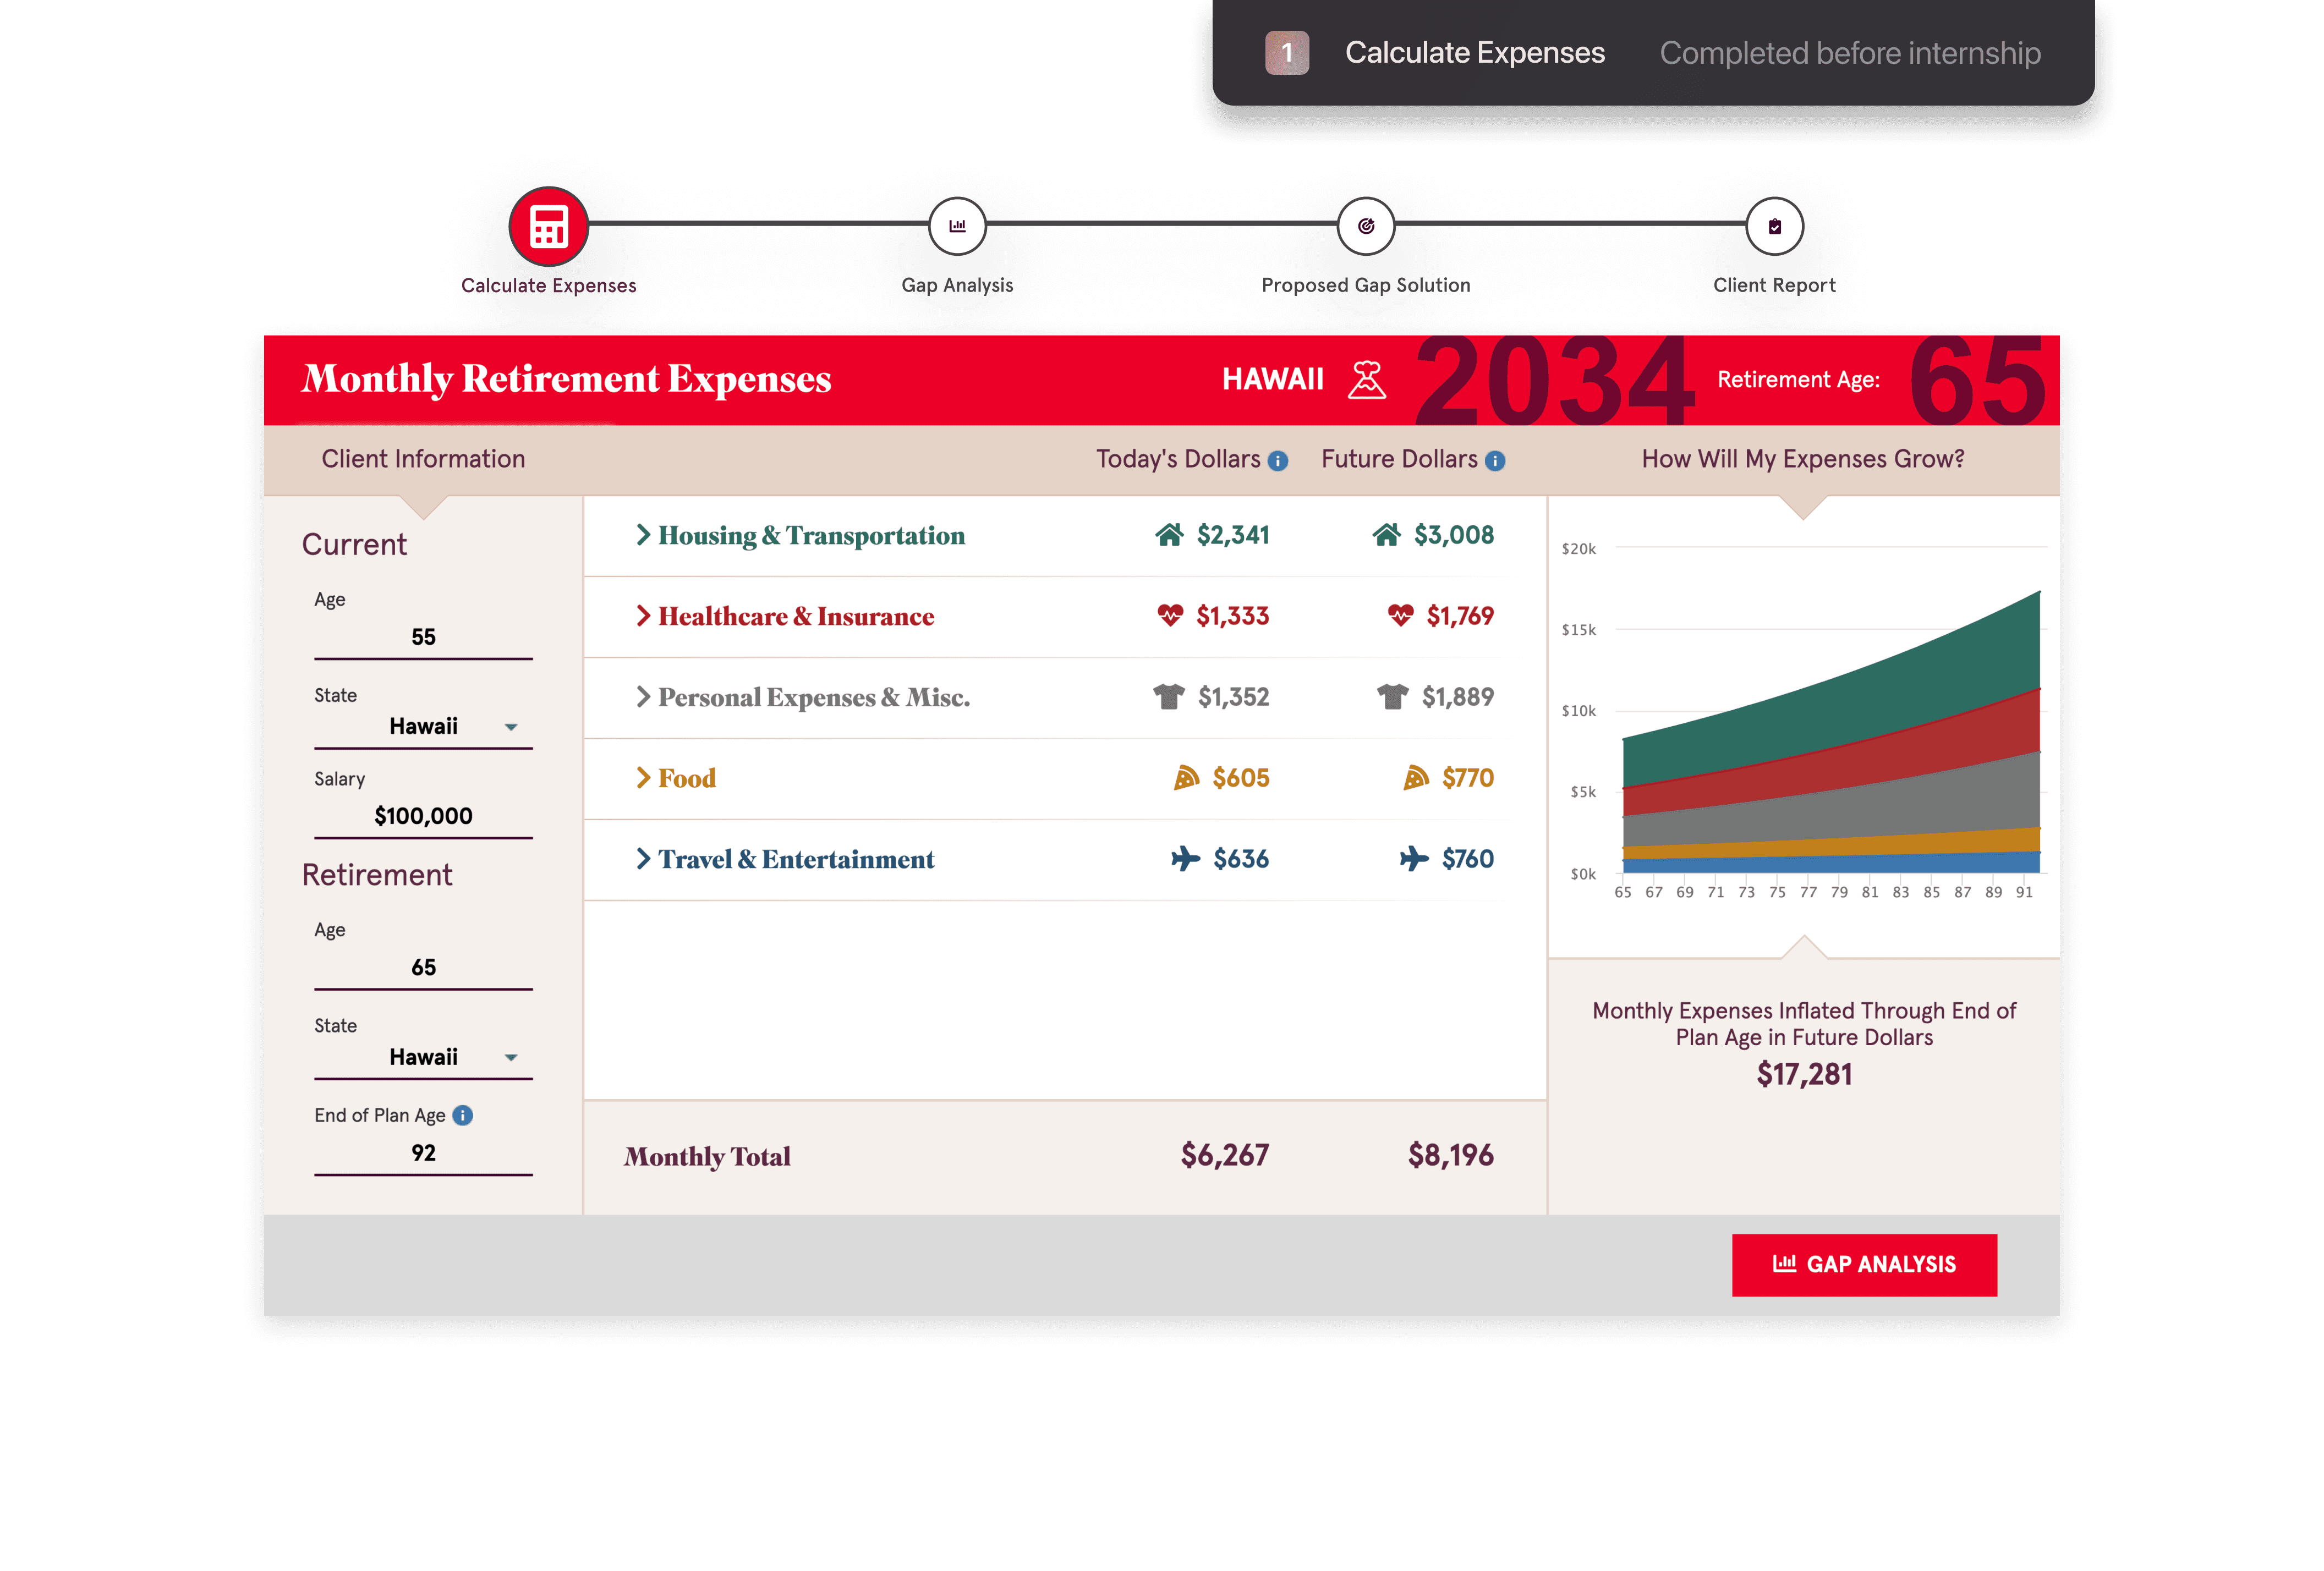Click shirt icon beside $1,889
The height and width of the screenshot is (1571, 2324).
[1392, 696]
